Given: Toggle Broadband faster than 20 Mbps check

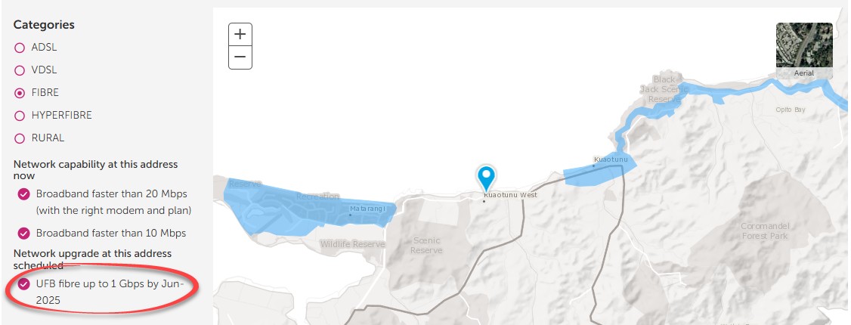Looking at the screenshot, I should click(x=24, y=194).
